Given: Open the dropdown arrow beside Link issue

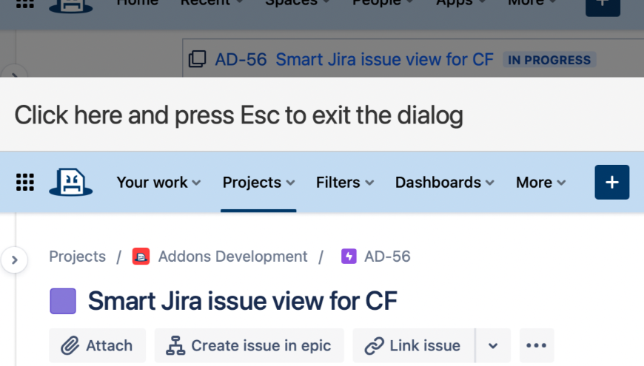Looking at the screenshot, I should (493, 345).
